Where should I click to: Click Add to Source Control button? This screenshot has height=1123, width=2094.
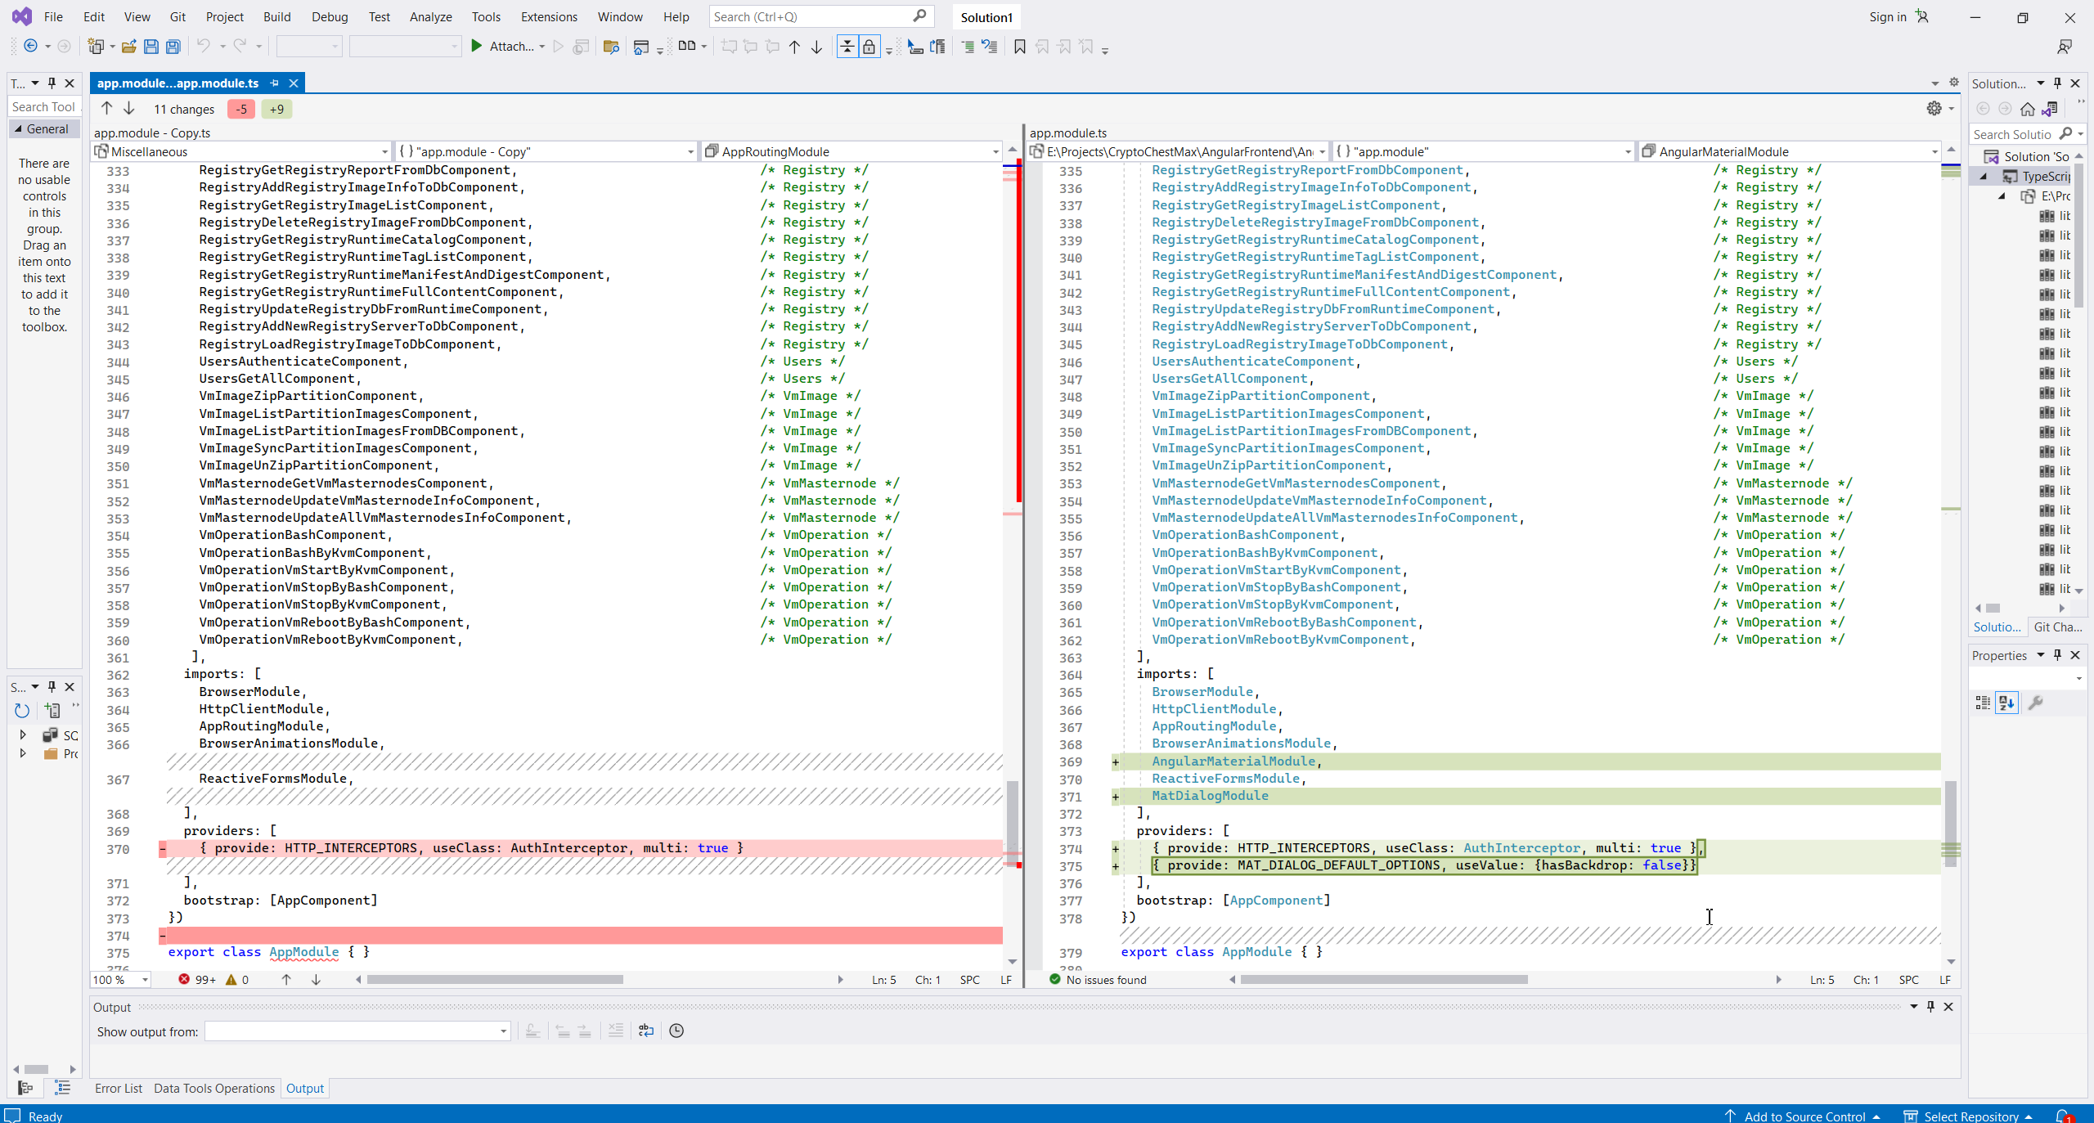[x=1804, y=1116]
